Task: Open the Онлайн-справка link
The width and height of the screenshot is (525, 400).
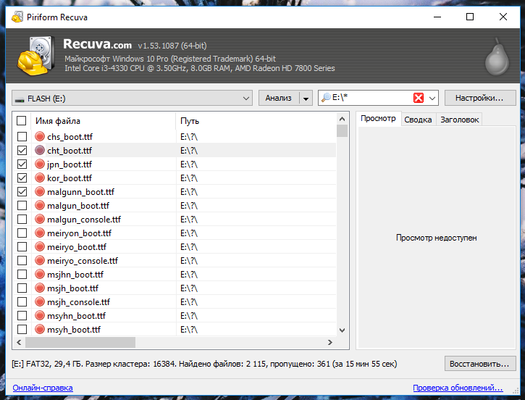Action: [43, 388]
